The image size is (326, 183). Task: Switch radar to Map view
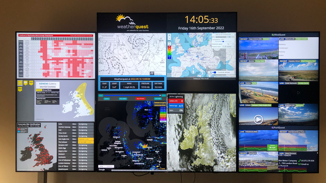tap(102, 166)
